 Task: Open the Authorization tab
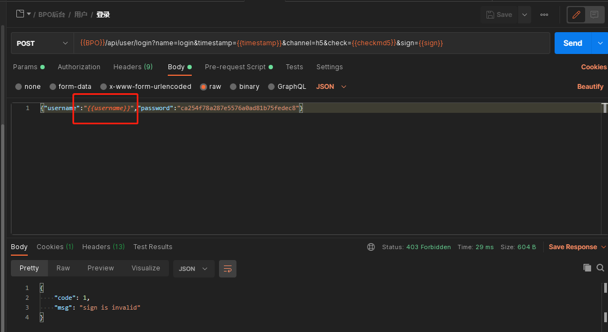tap(79, 67)
